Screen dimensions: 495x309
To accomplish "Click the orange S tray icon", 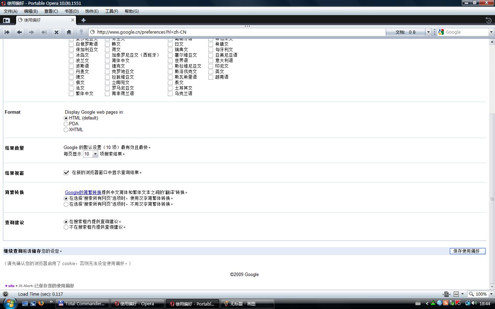I will pos(445,303).
